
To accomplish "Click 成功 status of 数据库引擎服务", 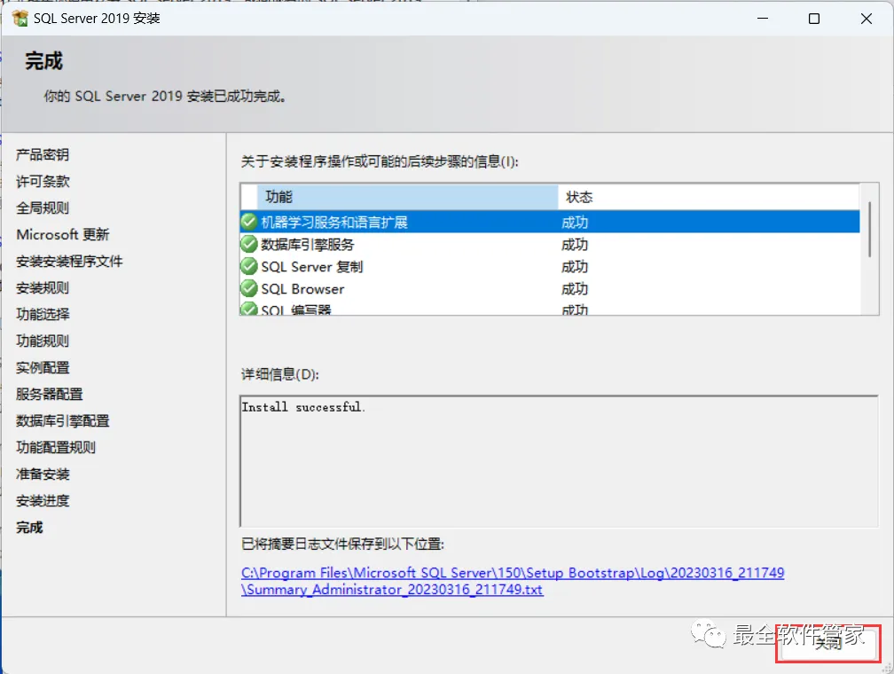I will (575, 245).
